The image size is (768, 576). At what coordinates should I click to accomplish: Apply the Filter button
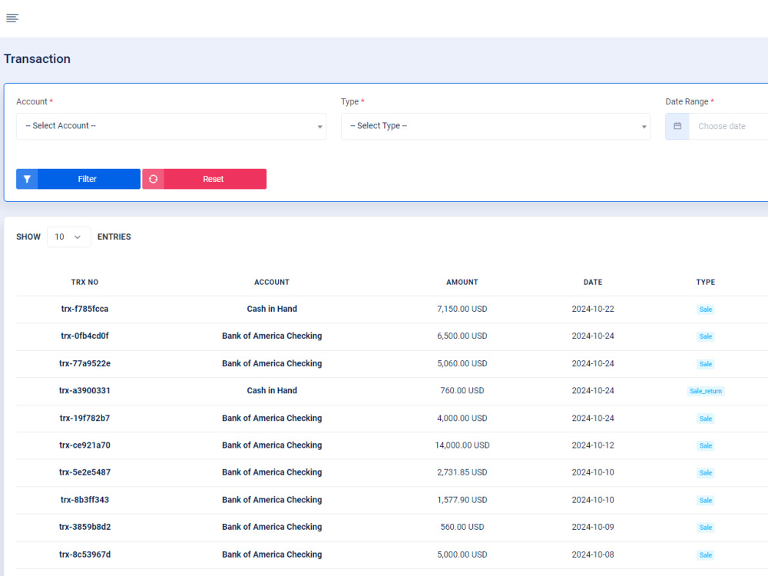point(78,179)
